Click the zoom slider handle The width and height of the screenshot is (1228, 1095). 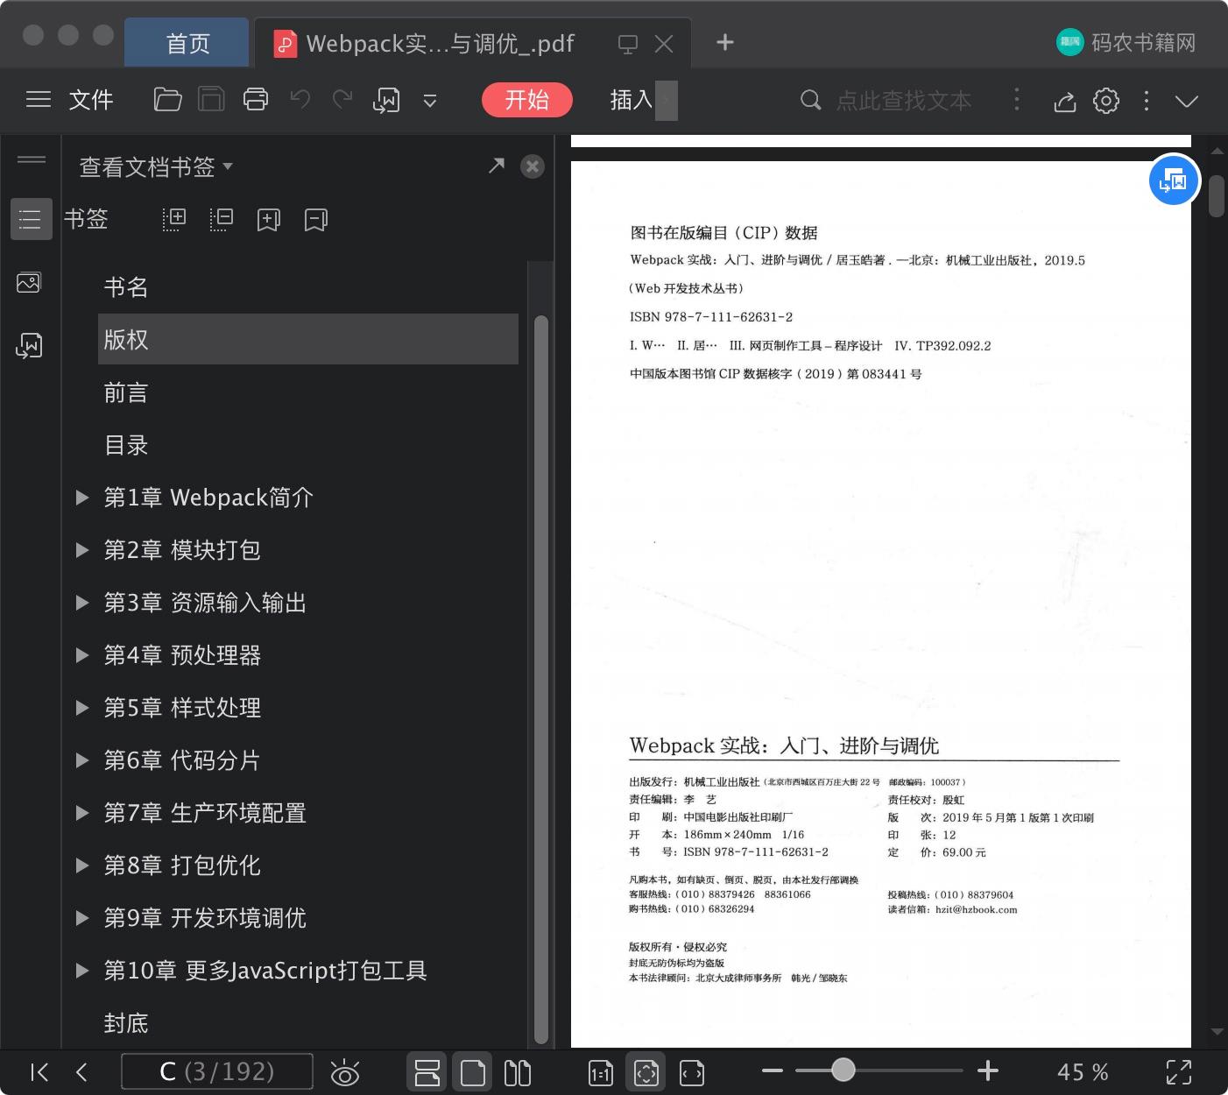click(x=843, y=1070)
